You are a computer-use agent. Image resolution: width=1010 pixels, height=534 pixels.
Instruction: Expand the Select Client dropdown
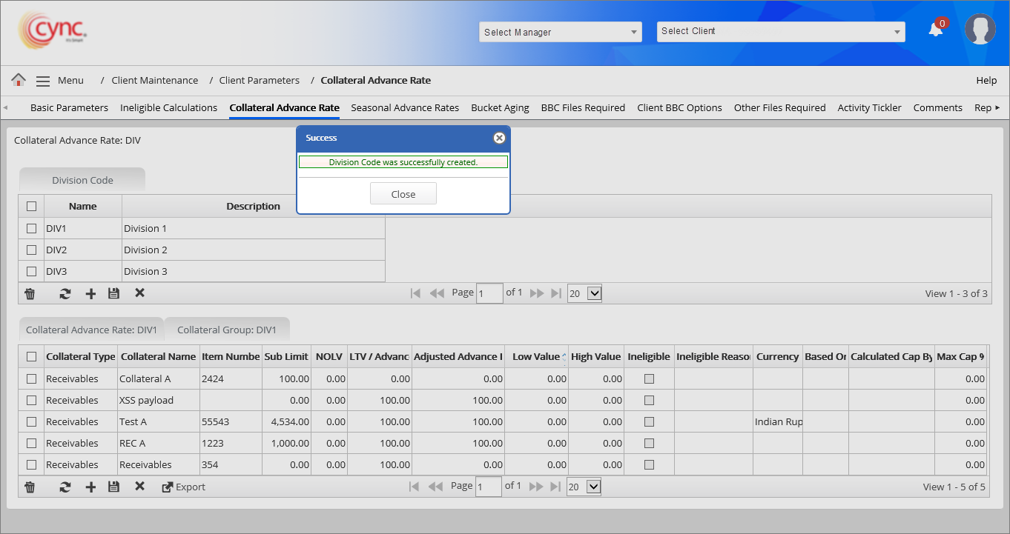pos(780,31)
